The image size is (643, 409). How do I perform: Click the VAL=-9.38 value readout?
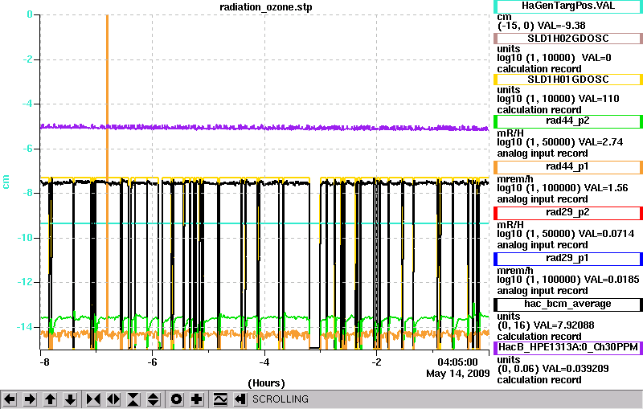pos(561,26)
